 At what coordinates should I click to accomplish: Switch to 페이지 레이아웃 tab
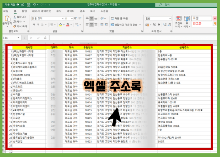point(41,11)
